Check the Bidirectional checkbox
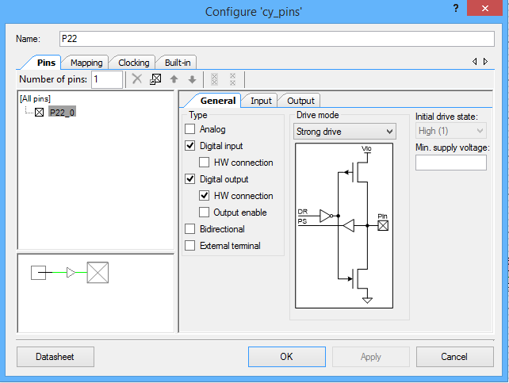The height and width of the screenshot is (383, 509). coord(190,229)
